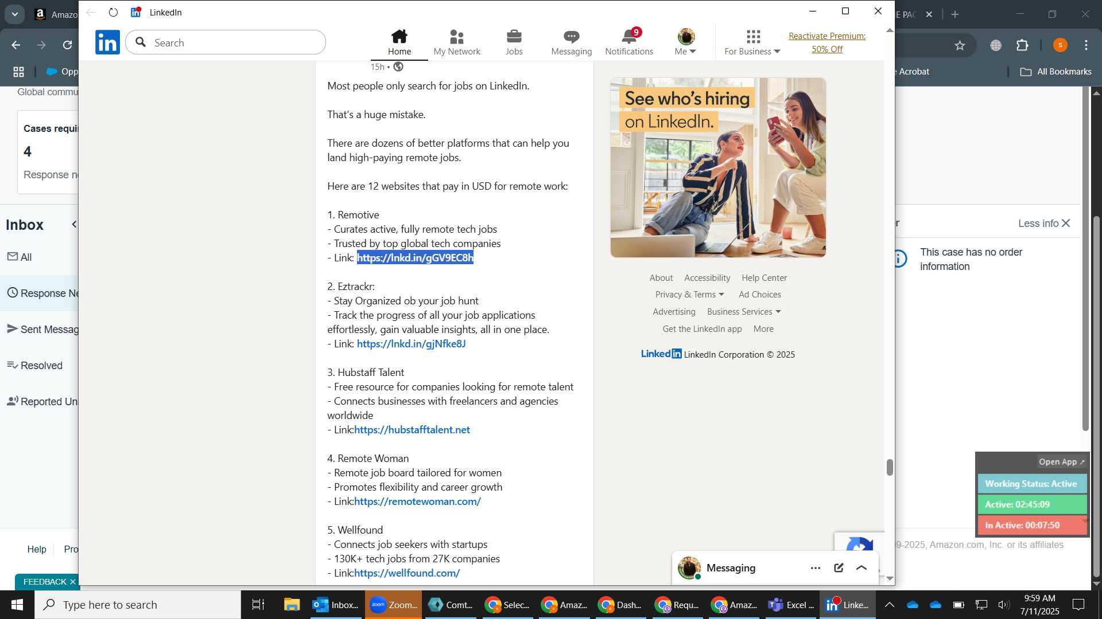Collapse the Inbox sidebar chevron
This screenshot has height=619, width=1102.
[x=73, y=225]
